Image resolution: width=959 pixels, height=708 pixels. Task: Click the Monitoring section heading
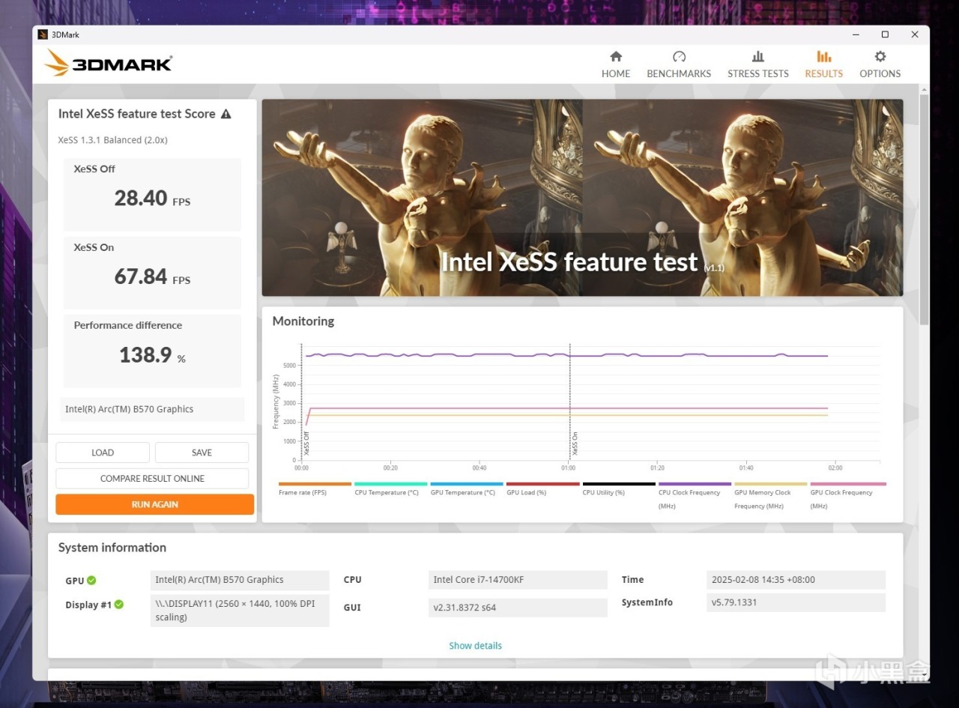(x=303, y=321)
